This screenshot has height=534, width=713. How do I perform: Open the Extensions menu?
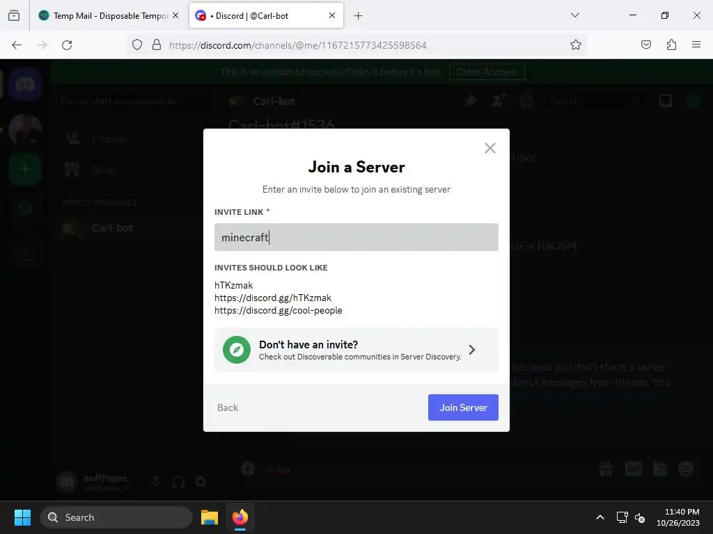tap(671, 45)
